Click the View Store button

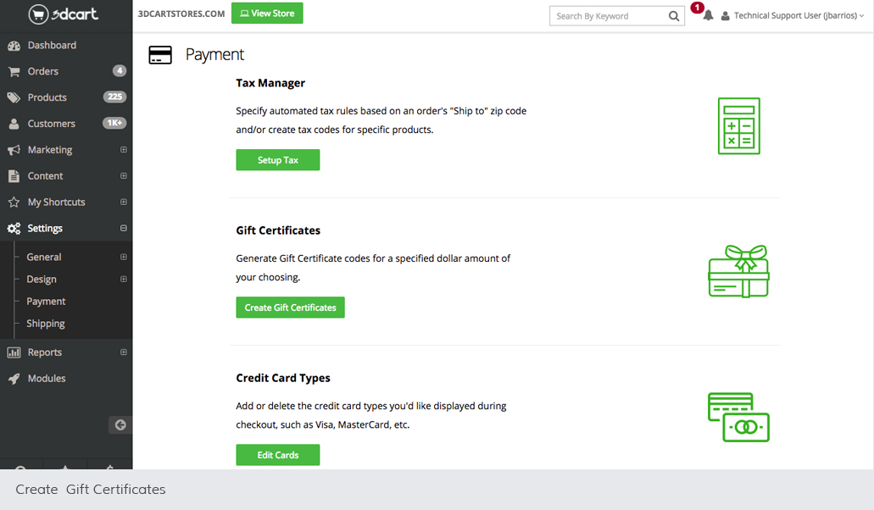[267, 14]
